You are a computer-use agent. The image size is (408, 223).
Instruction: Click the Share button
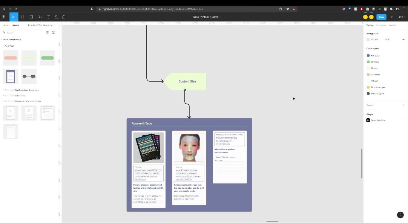(381, 17)
